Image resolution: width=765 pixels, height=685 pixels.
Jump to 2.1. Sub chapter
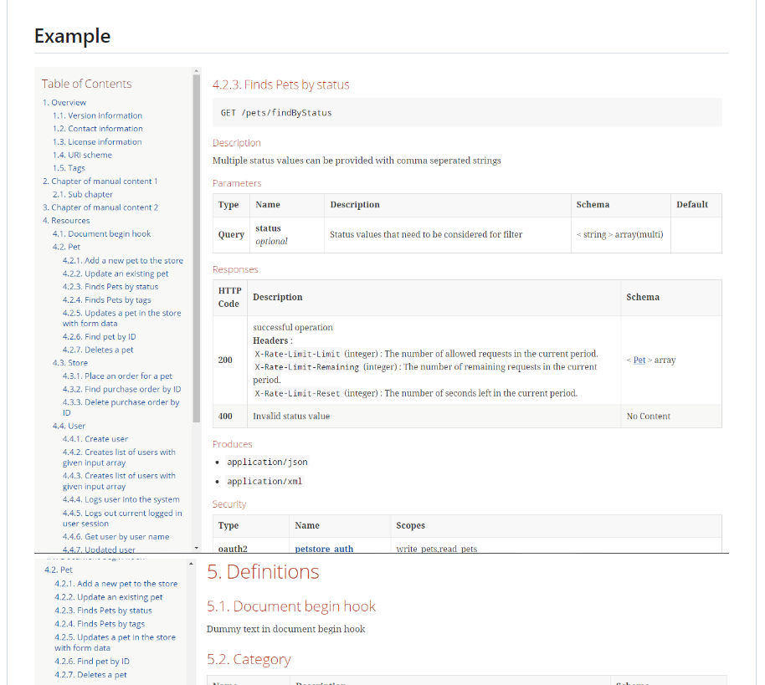[83, 195]
